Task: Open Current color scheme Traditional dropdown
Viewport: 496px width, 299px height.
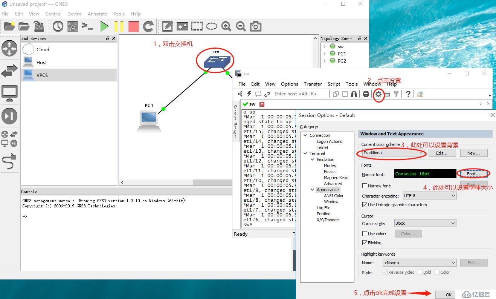Action: pyautogui.click(x=393, y=153)
